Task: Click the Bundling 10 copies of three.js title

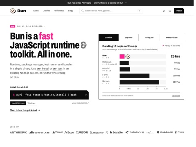Action: (x=120, y=46)
